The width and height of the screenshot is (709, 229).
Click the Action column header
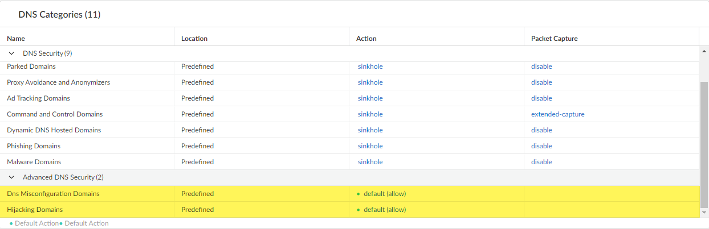tap(366, 39)
